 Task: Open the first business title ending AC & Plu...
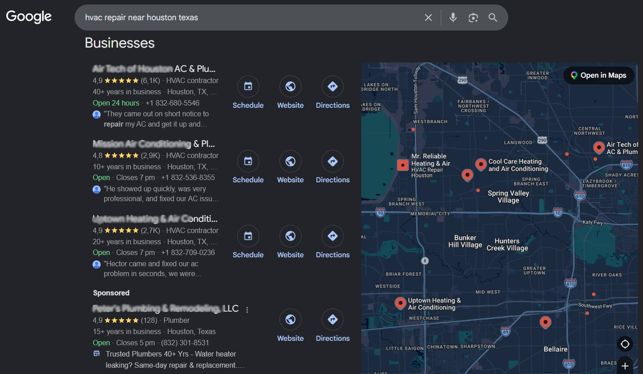[x=154, y=69]
